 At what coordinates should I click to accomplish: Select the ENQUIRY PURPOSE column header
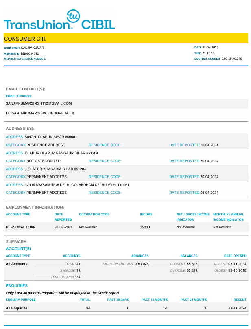21,300
